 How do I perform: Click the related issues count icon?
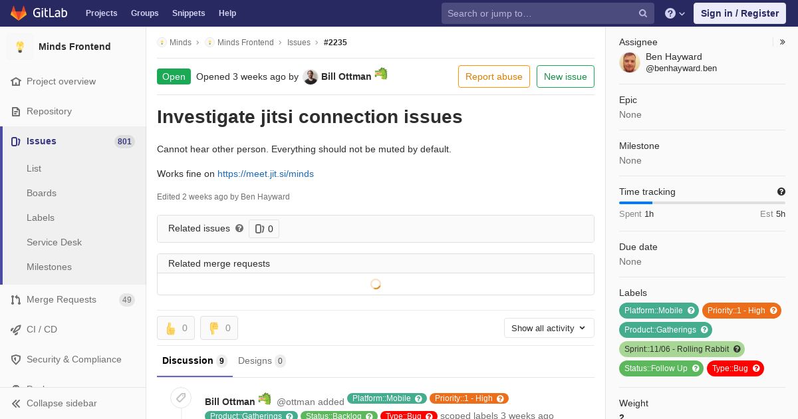coord(259,229)
